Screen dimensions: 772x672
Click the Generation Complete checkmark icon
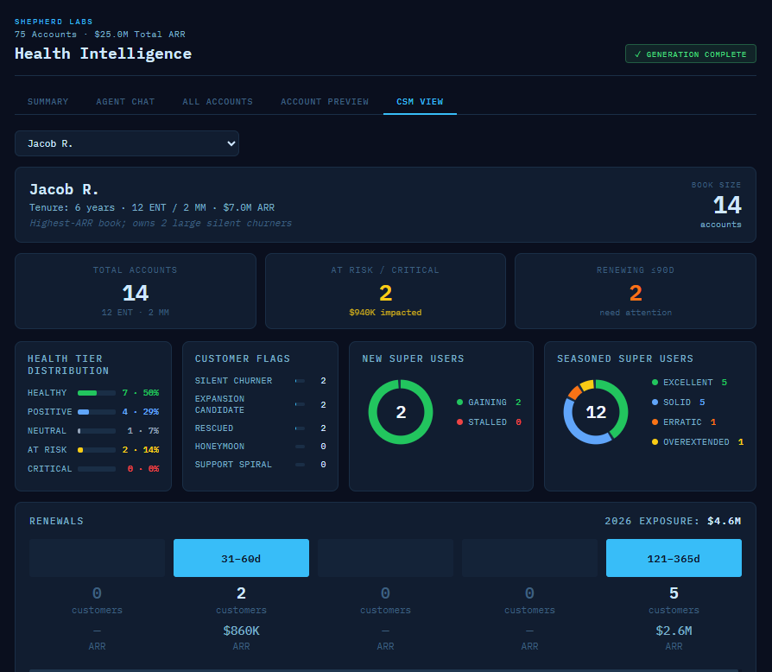coord(637,54)
